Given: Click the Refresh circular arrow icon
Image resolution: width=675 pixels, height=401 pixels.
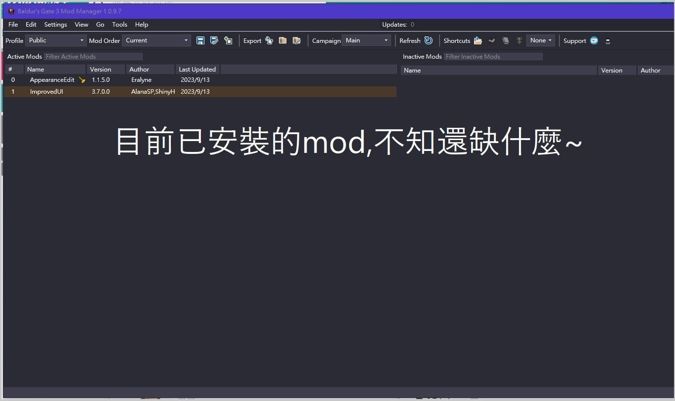Looking at the screenshot, I should point(429,40).
